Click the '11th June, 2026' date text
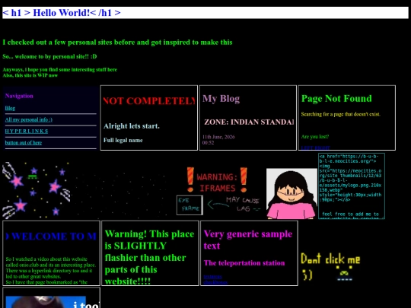The height and width of the screenshot is (308, 411). (218, 137)
